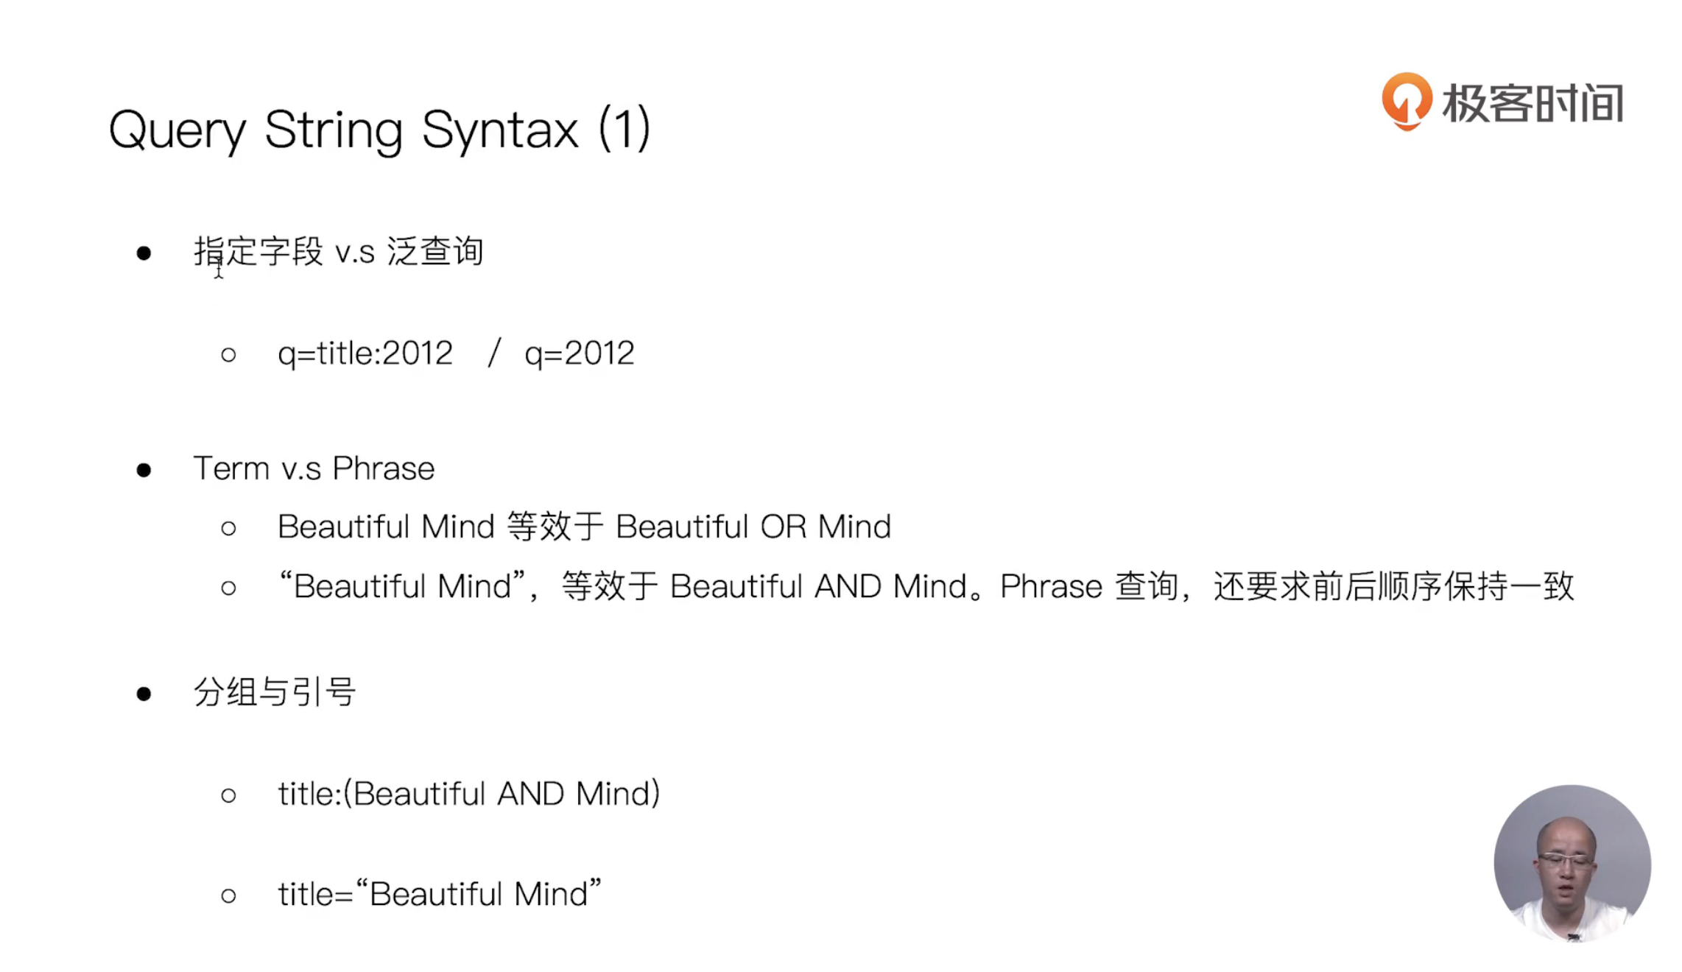Select the "分组与引号" heading
The image size is (1682, 972).
click(275, 692)
